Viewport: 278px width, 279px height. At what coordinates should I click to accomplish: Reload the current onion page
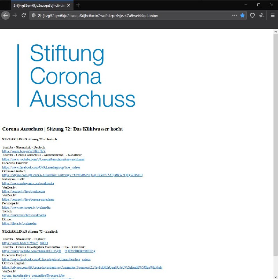click(24, 15)
